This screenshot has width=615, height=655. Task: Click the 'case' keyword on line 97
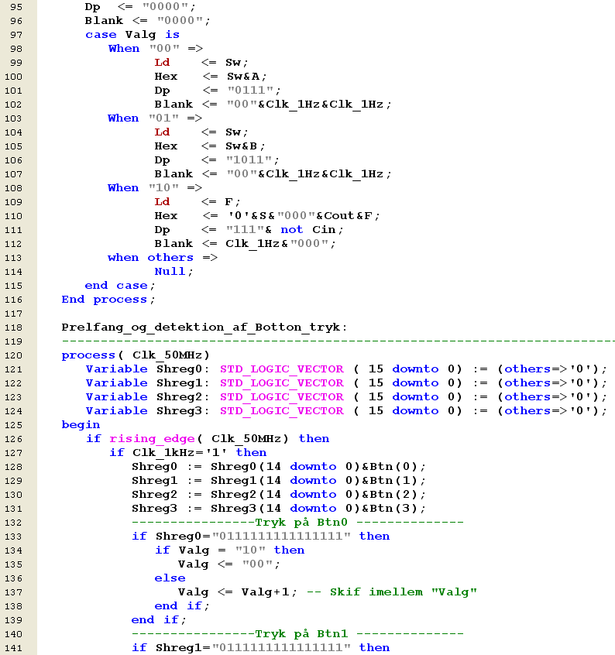101,35
